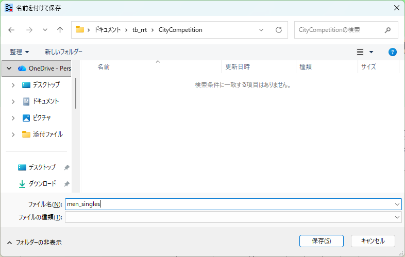
Task: Collapse the OneDrive - Personal node
Action: (9, 68)
